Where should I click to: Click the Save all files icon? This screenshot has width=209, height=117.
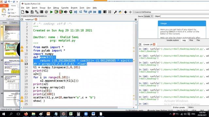[37, 12]
